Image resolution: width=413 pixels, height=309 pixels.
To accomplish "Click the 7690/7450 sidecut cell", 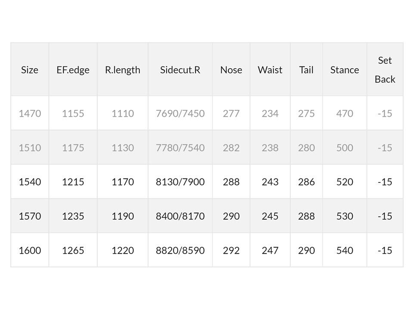I will pyautogui.click(x=180, y=113).
